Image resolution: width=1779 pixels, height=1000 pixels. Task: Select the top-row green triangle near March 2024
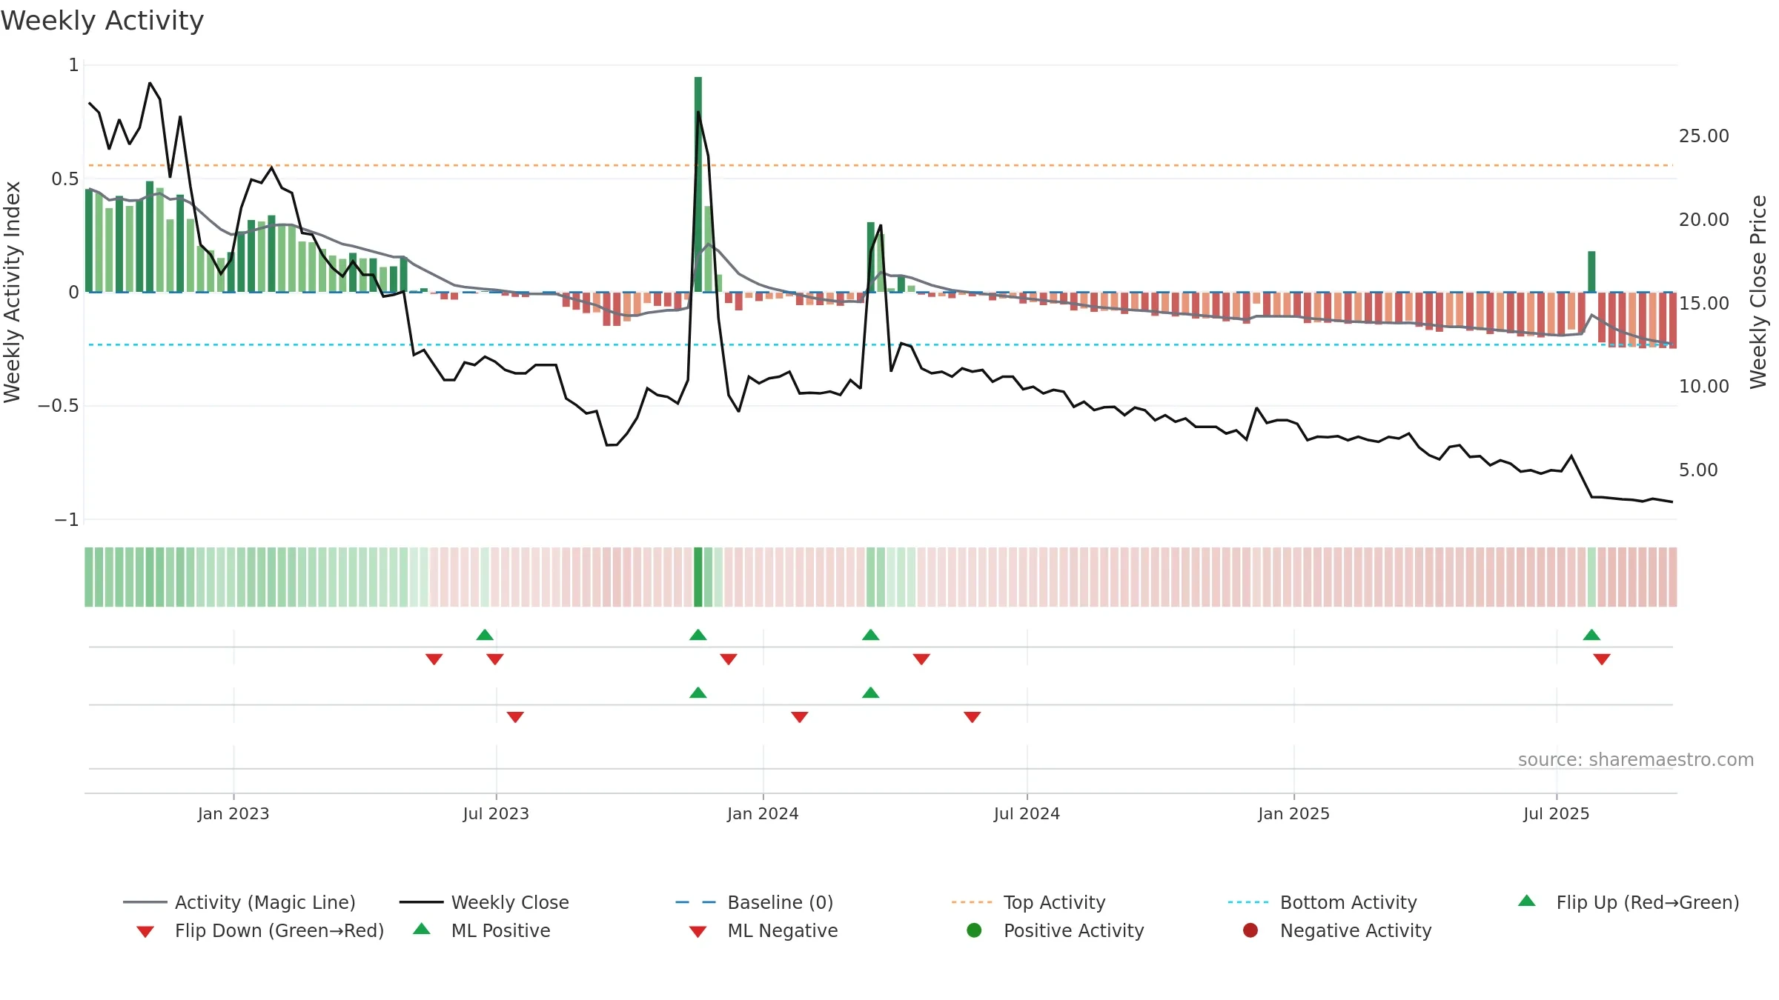pos(871,635)
